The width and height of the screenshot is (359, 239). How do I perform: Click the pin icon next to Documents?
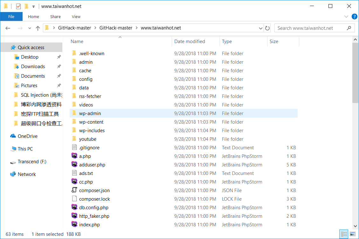click(x=59, y=76)
